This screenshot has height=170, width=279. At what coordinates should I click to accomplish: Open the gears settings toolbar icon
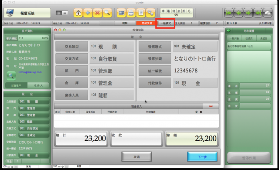click(x=150, y=13)
